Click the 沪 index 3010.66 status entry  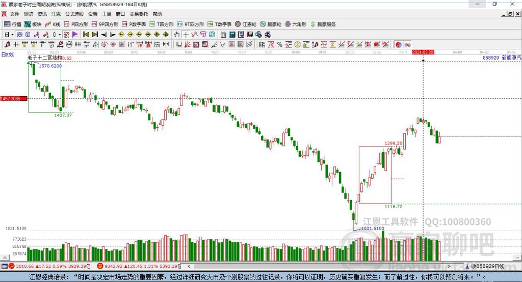coord(49,266)
